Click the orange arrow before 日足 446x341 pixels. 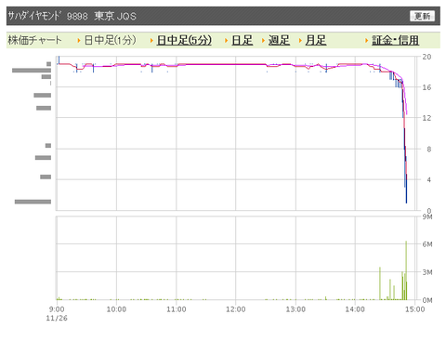[x=227, y=41]
